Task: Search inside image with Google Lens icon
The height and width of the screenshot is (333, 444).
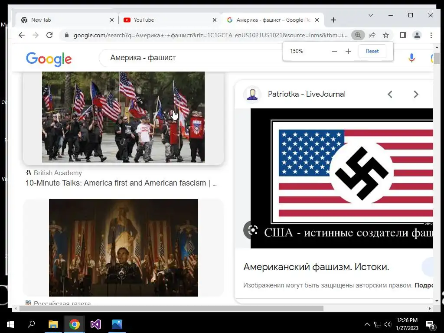Action: tap(252, 230)
